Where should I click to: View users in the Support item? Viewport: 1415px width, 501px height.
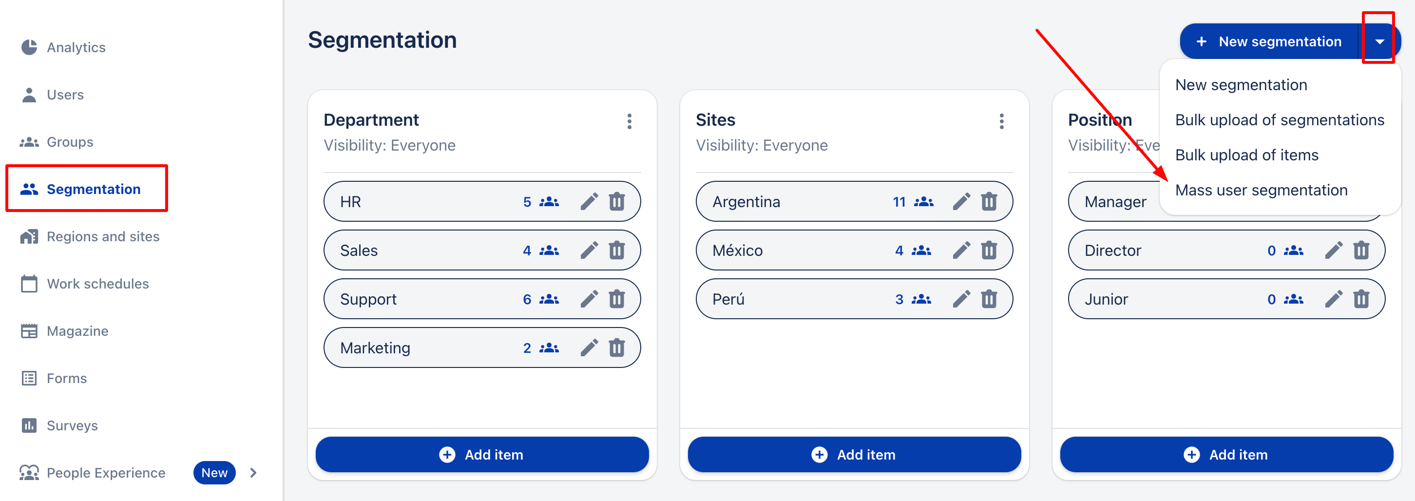pos(548,299)
